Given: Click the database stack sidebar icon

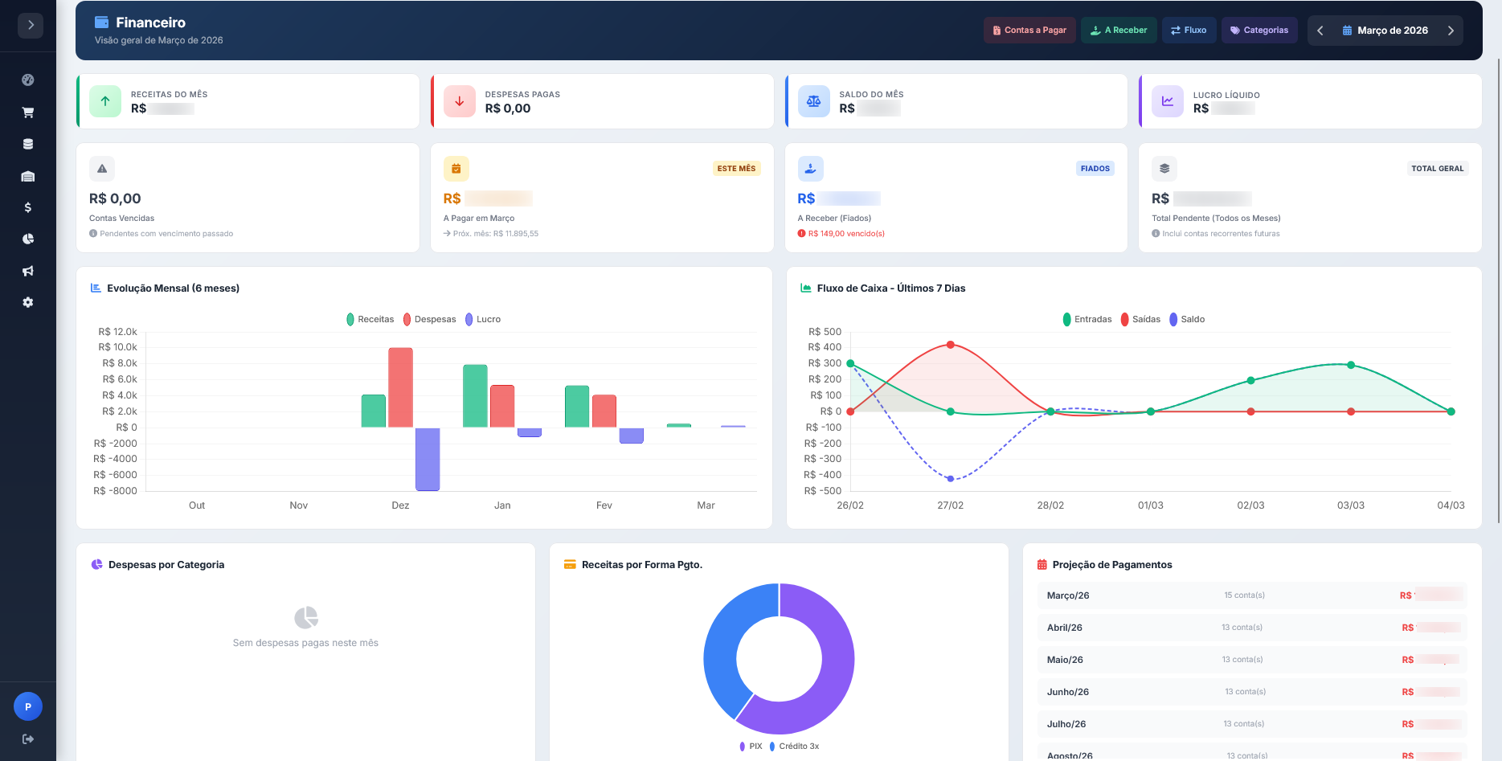Looking at the screenshot, I should [28, 144].
